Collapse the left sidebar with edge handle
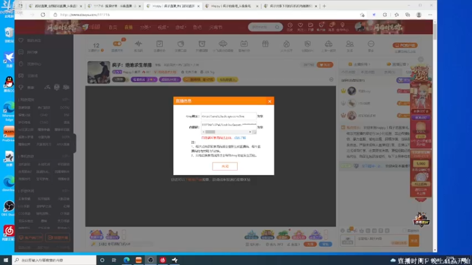472x265 pixels. [75, 143]
